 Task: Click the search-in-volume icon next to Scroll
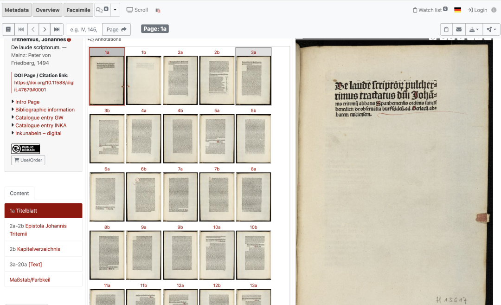[158, 10]
